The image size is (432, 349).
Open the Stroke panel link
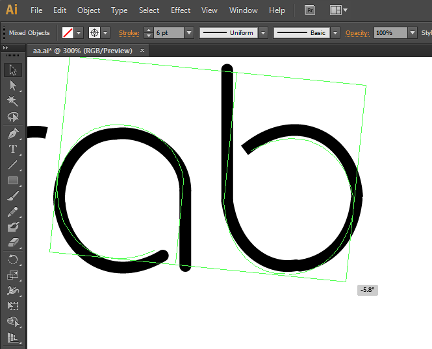[129, 33]
